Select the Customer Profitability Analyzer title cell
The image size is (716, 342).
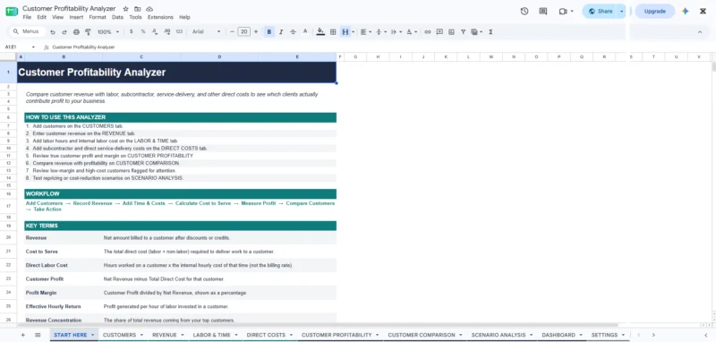click(176, 73)
